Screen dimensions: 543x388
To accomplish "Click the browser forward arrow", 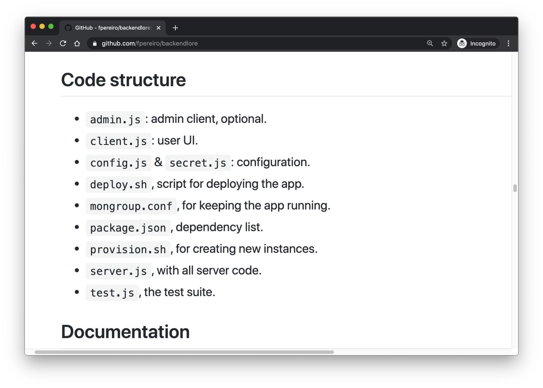I will 49,43.
